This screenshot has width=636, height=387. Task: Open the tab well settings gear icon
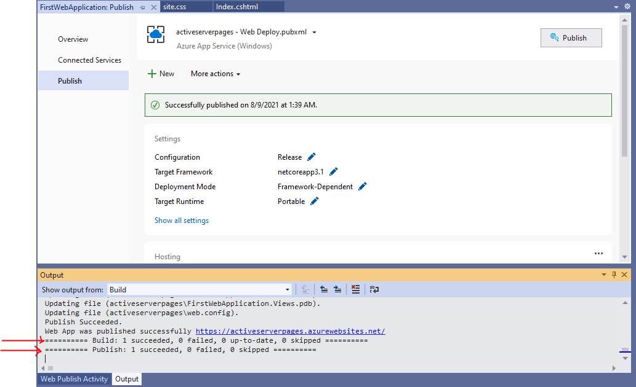[627, 7]
